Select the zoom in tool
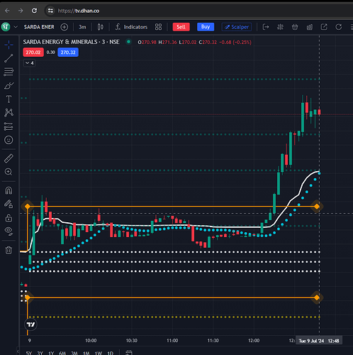The width and height of the screenshot is (353, 355). (9, 172)
